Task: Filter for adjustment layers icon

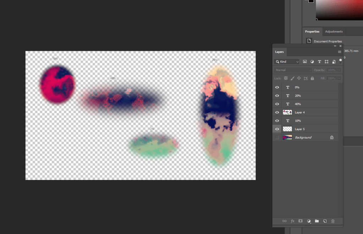Action: tap(312, 62)
